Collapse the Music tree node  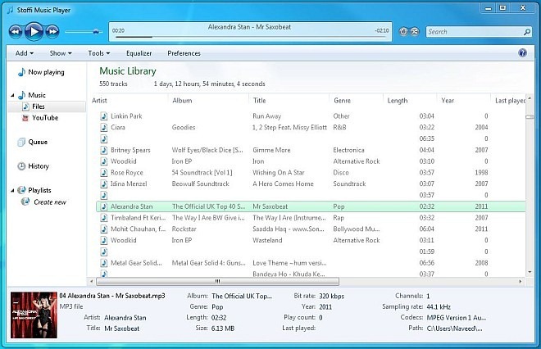[x=12, y=95]
